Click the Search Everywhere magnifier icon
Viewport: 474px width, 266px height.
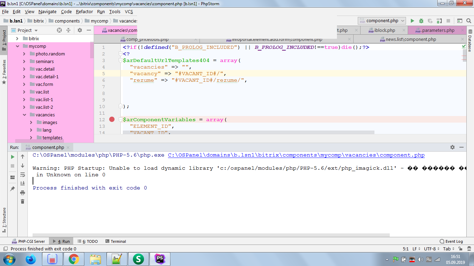coord(469,21)
